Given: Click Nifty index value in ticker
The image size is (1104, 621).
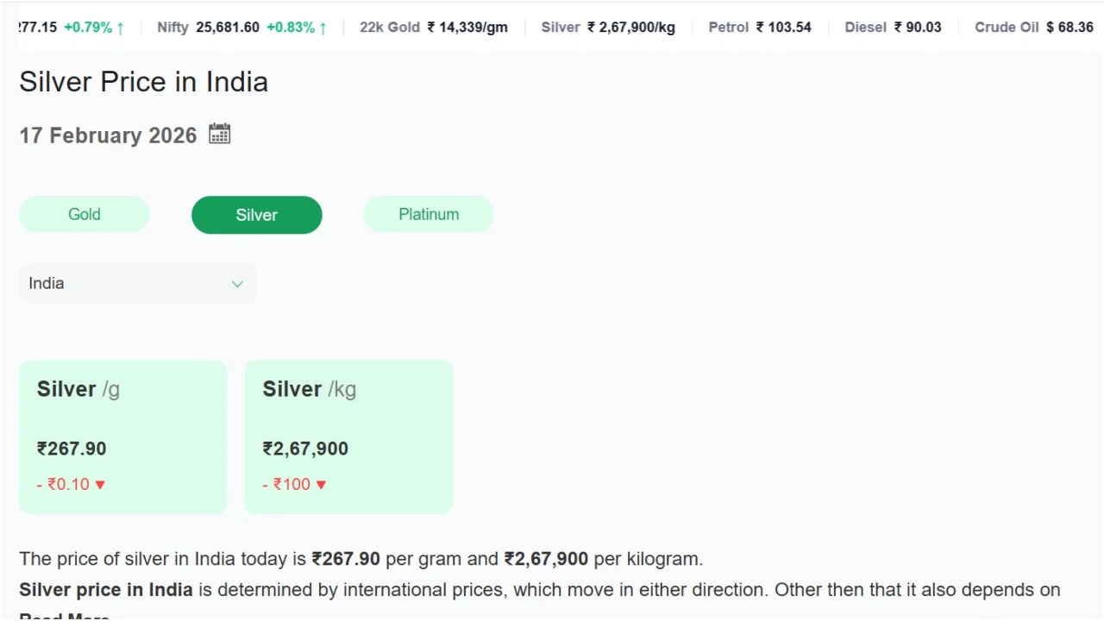Looking at the screenshot, I should 227,28.
